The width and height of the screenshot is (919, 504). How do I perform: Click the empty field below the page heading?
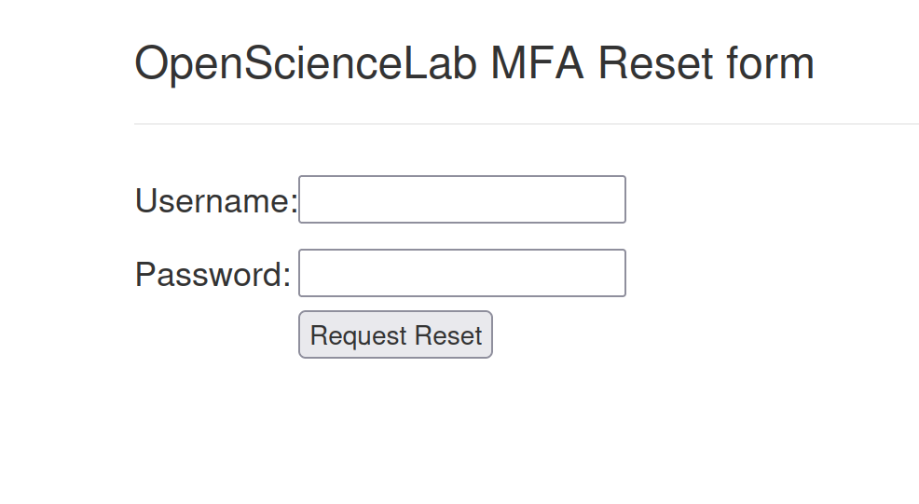pos(461,199)
